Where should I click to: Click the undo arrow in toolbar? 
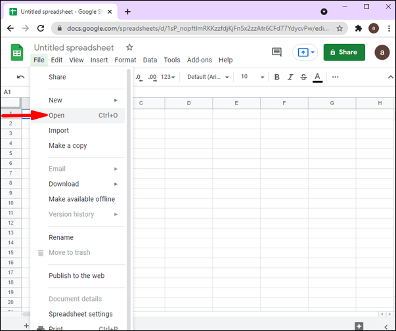pyautogui.click(x=21, y=77)
